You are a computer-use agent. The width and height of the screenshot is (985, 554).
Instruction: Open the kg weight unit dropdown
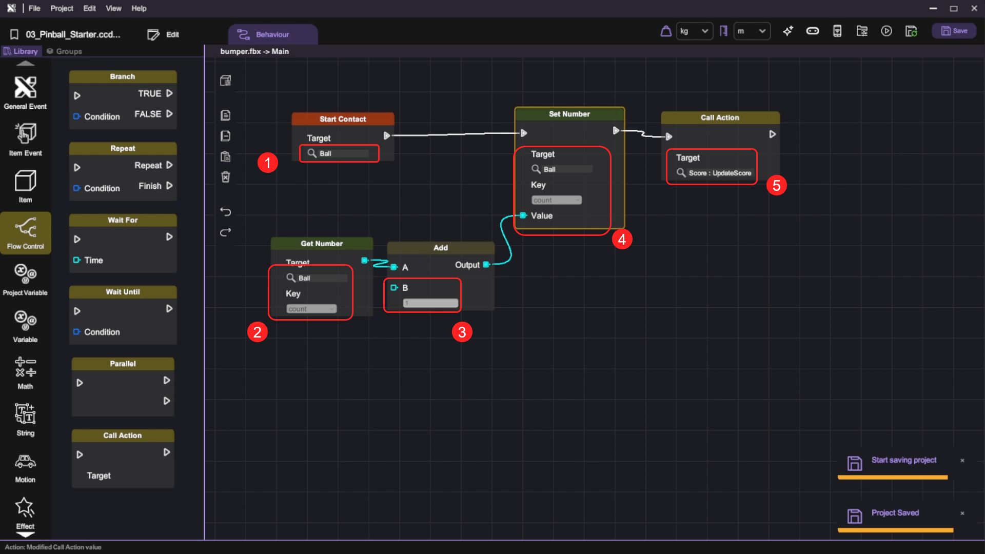[694, 31]
